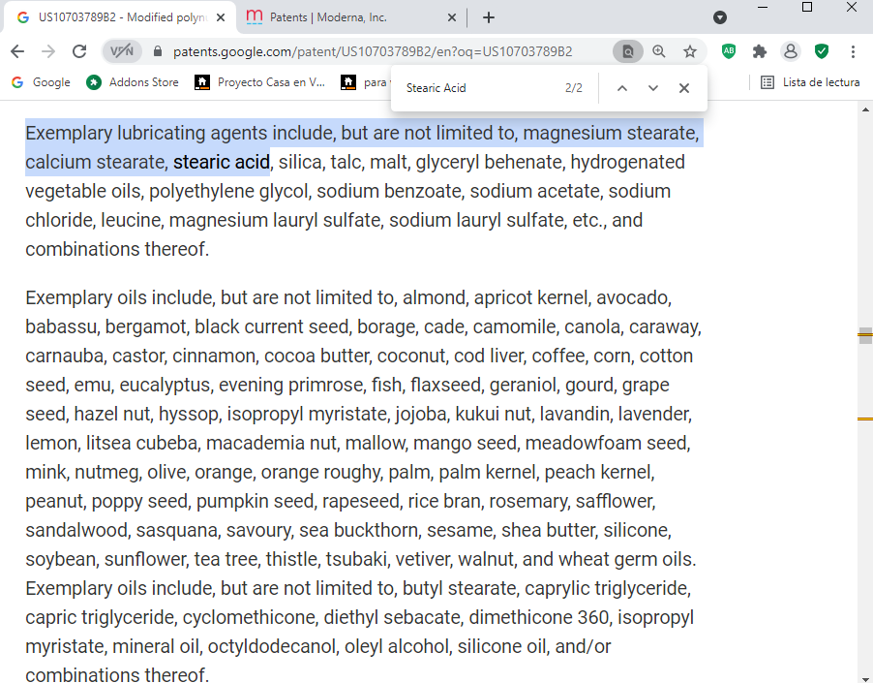The image size is (873, 683).
Task: Bookmark this page with the star icon
Action: [x=690, y=51]
